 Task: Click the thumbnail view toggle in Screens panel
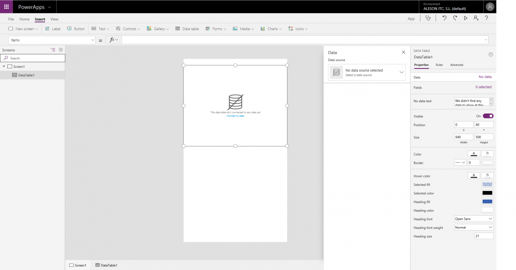[60, 49]
